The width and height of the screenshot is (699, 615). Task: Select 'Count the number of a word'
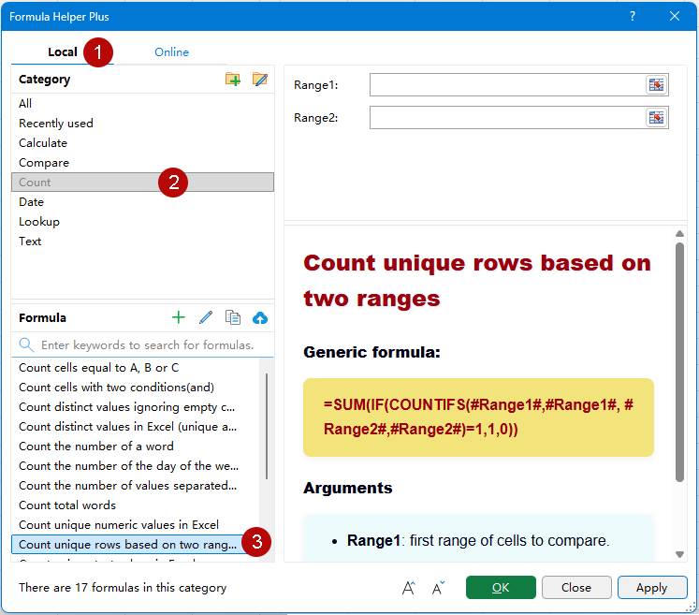(x=136, y=446)
